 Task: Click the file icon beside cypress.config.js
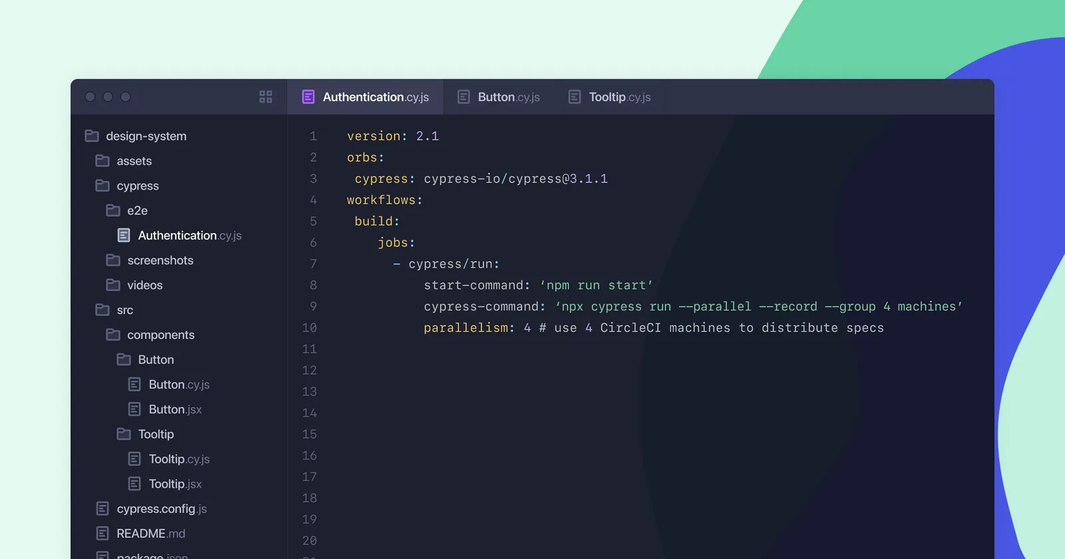pyautogui.click(x=103, y=509)
